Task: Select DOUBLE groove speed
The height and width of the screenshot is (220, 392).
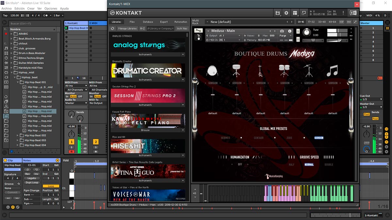Action: (x=329, y=165)
